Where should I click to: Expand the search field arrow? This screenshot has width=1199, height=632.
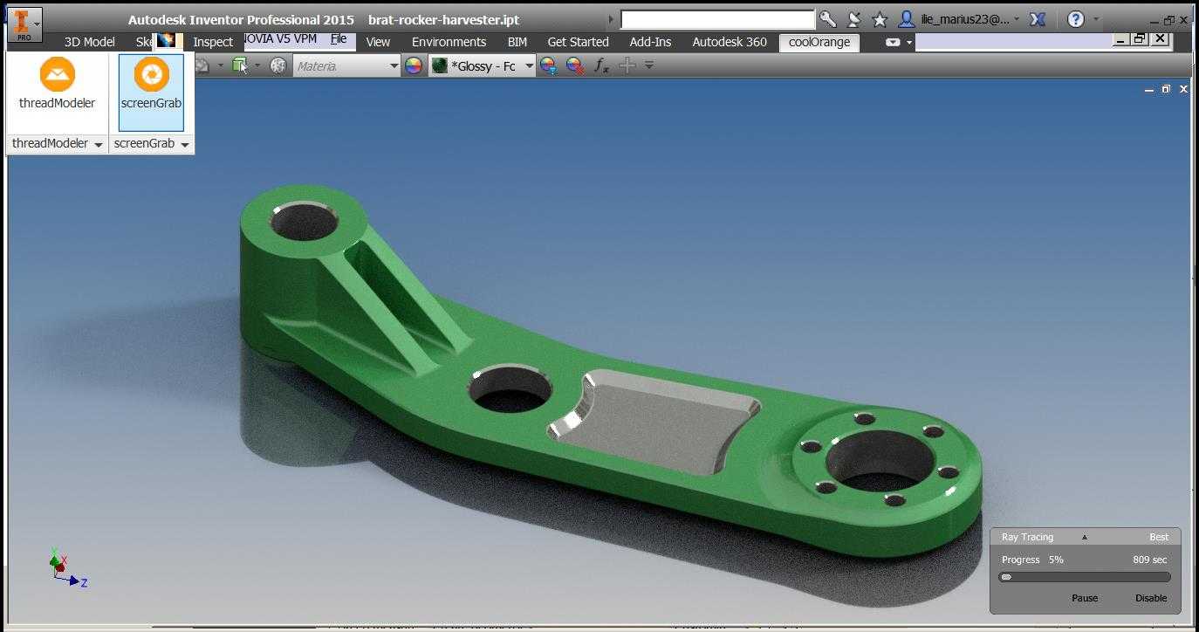click(611, 19)
